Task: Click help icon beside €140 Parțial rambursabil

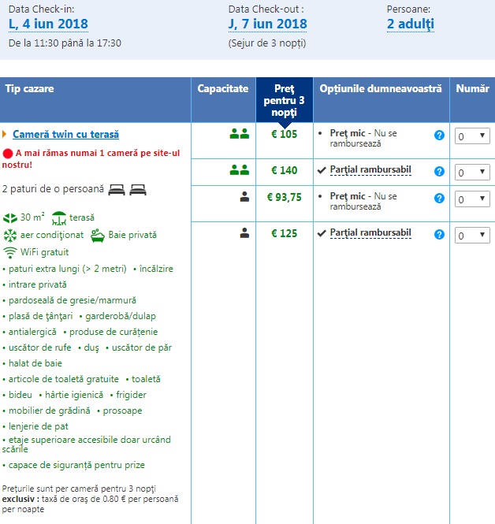Action: 439,172
